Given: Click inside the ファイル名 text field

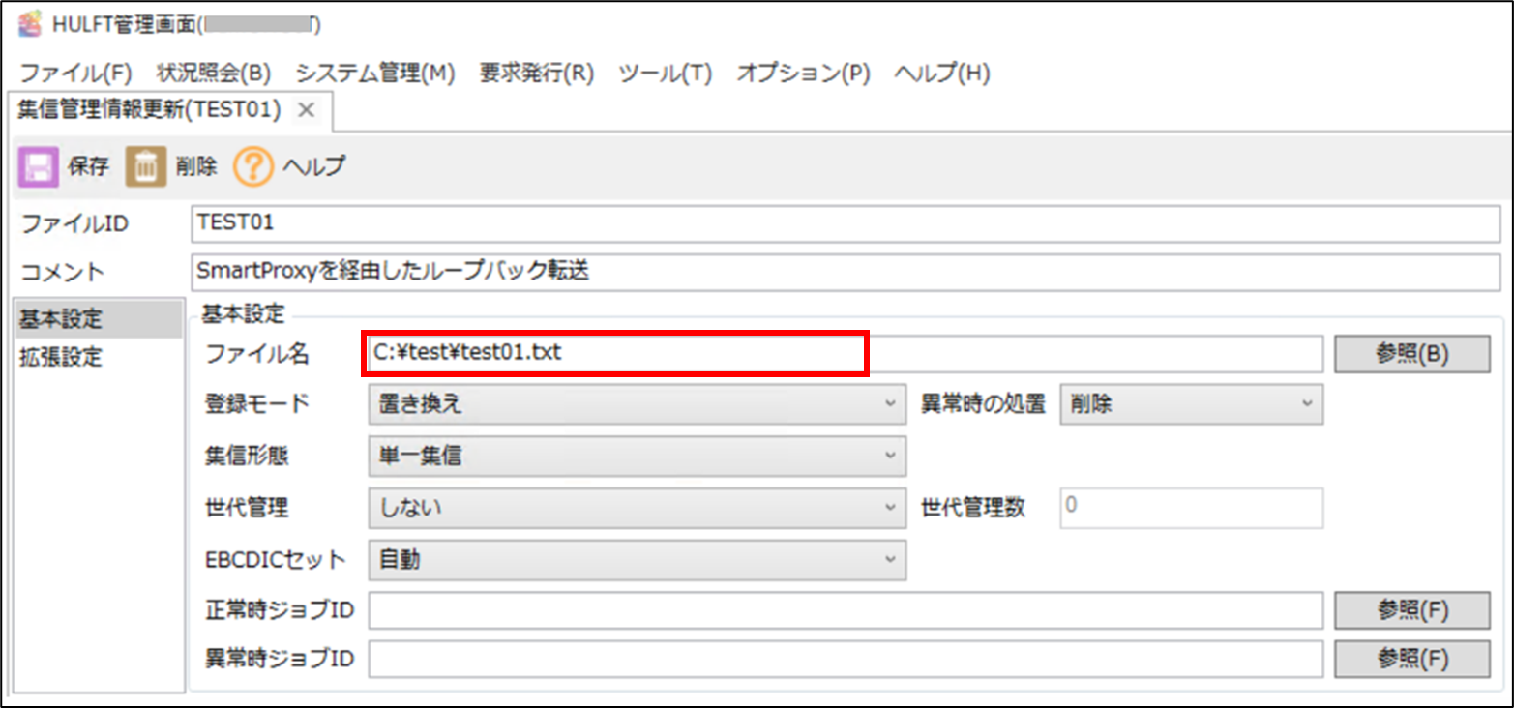Looking at the screenshot, I should tap(677, 352).
